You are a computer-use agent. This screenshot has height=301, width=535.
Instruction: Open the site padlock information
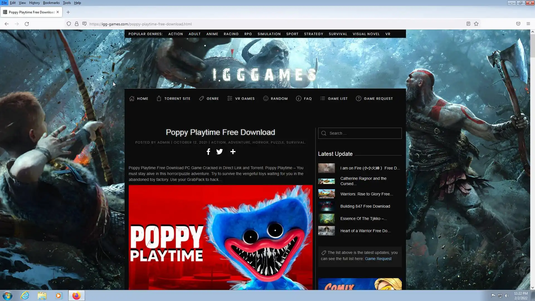click(77, 24)
